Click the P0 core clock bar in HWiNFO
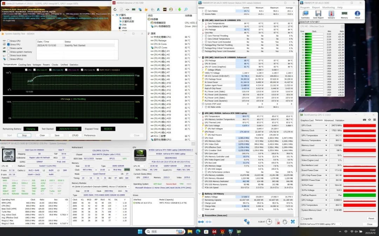379x236 pixels. click(x=314, y=34)
